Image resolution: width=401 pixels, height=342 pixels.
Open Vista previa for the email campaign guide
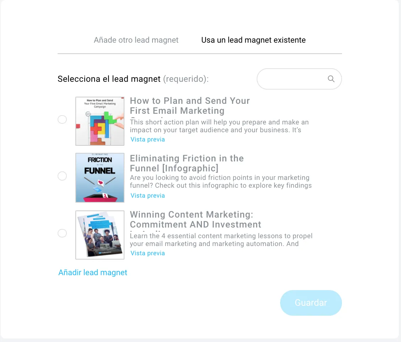click(x=148, y=139)
